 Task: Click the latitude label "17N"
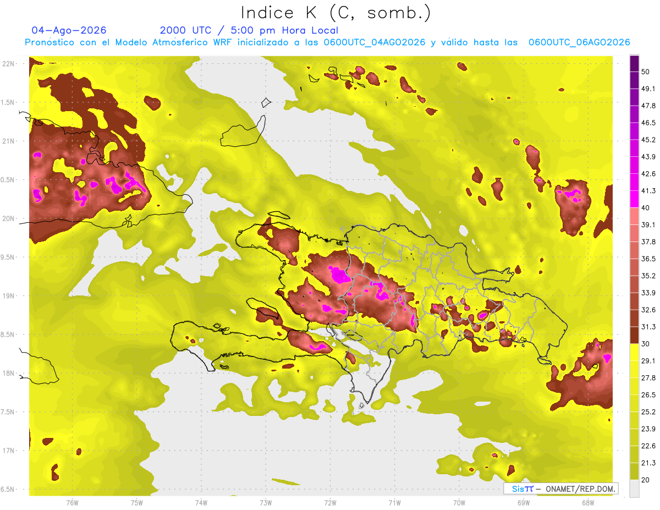pyautogui.click(x=8, y=451)
